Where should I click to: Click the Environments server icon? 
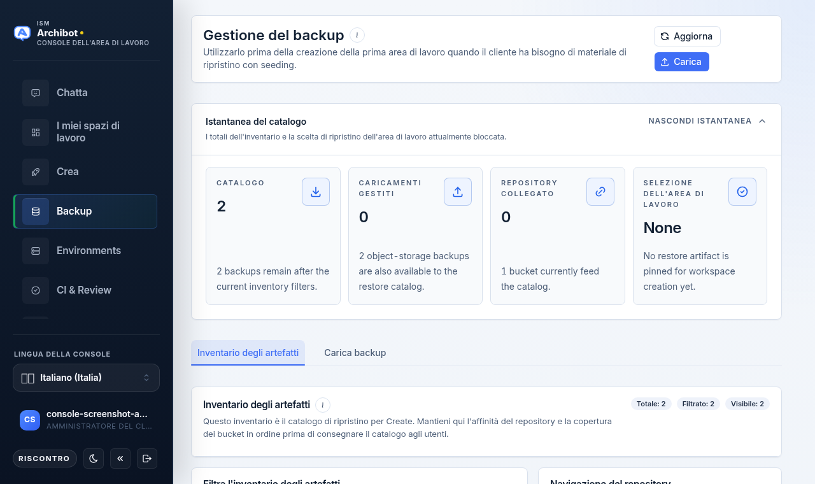36,251
